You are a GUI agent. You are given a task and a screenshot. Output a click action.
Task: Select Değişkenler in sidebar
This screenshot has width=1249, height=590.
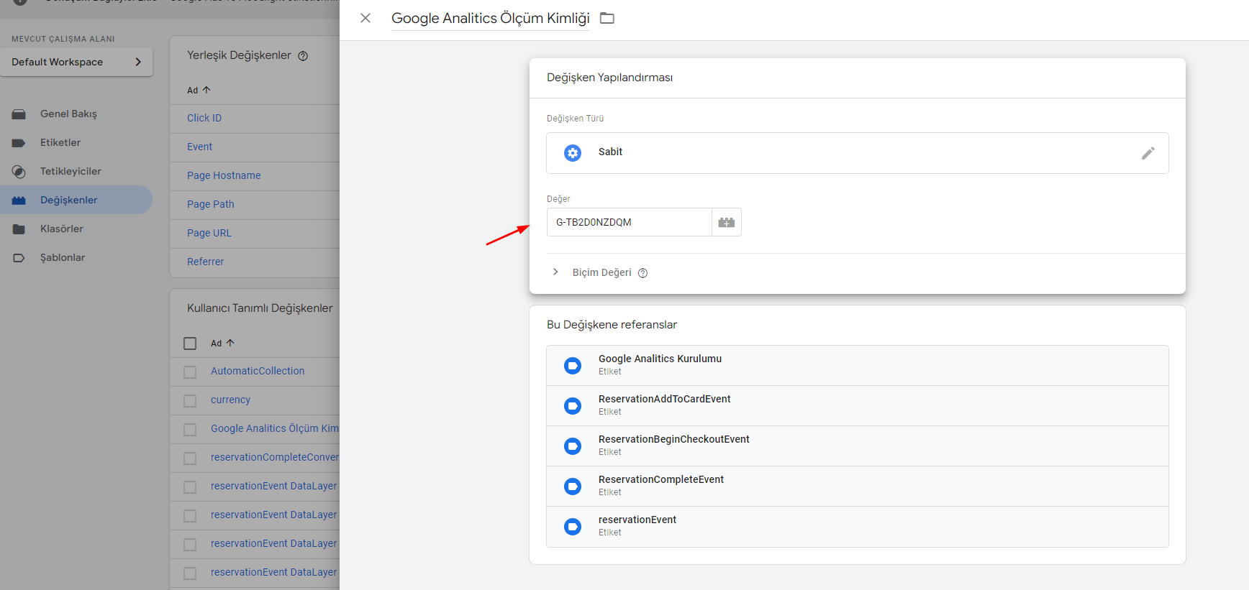coord(76,200)
